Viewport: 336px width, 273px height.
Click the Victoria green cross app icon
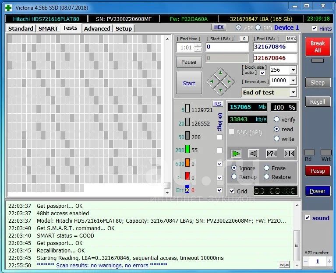pos(8,8)
